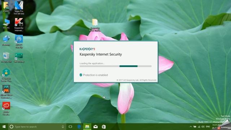Click the Kaspersky Lab copyright notice text
The image size is (231, 130).
point(136,80)
